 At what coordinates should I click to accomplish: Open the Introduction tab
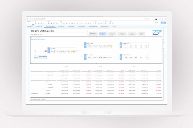(30, 26)
